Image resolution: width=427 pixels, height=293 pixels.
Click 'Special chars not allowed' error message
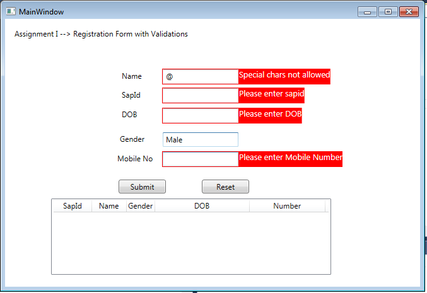coord(284,75)
